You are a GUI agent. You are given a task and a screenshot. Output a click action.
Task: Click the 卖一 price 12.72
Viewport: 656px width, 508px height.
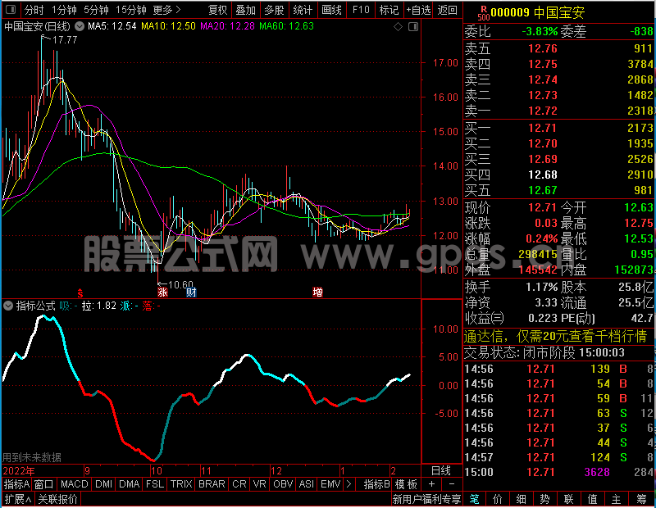point(543,111)
